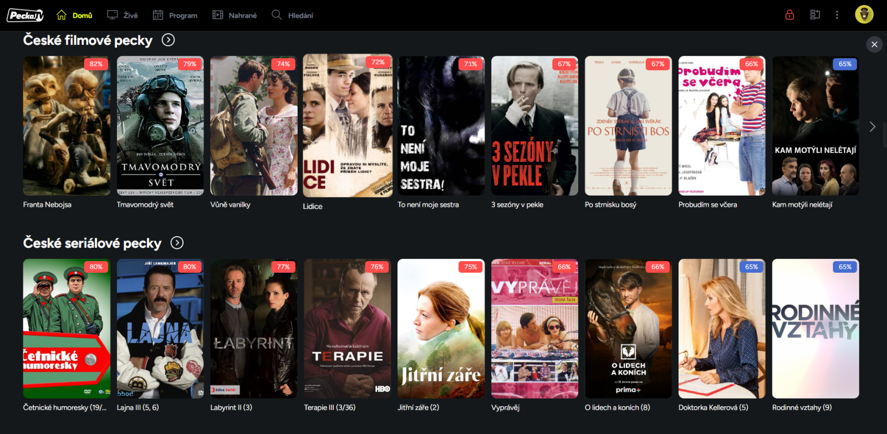Screen dimensions: 887x434
Task: Click the Kam motýli nelétají title
Action: point(802,205)
